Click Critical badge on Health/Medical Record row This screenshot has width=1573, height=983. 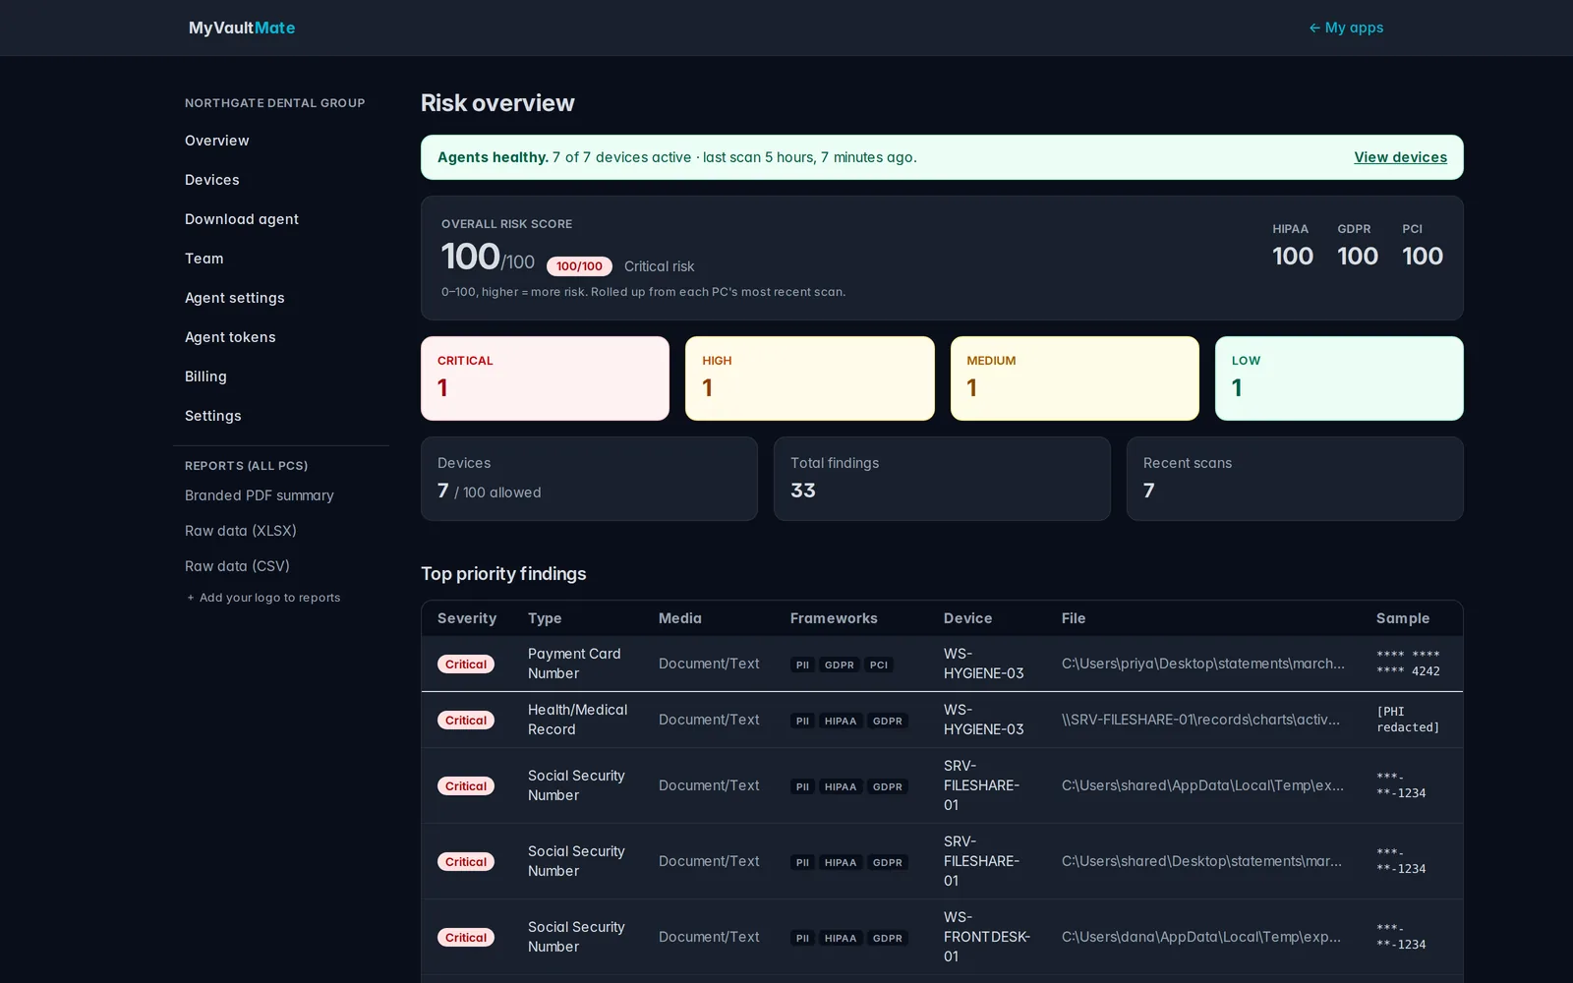pyautogui.click(x=466, y=721)
